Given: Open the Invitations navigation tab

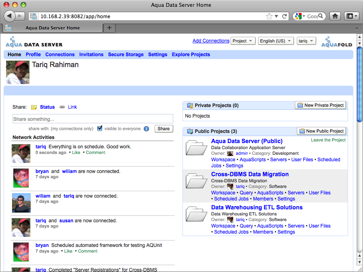Looking at the screenshot, I should point(91,55).
